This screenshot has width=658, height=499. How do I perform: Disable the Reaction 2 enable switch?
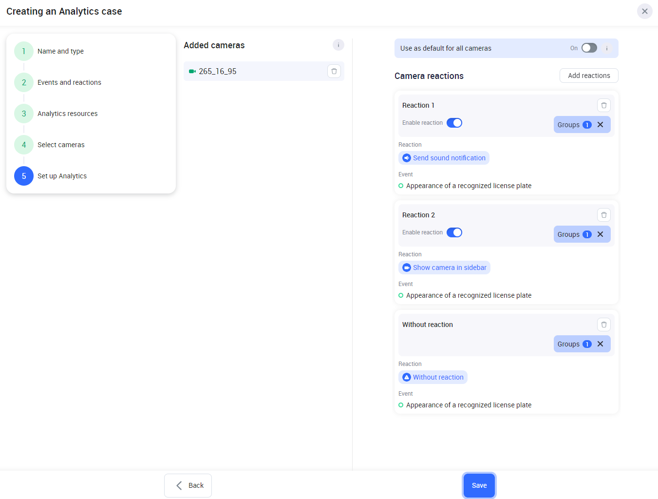(x=454, y=232)
